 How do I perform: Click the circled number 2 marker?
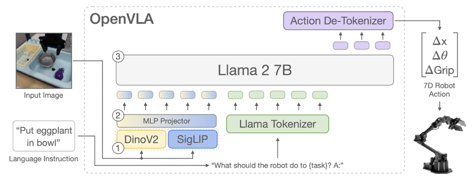pyautogui.click(x=117, y=116)
